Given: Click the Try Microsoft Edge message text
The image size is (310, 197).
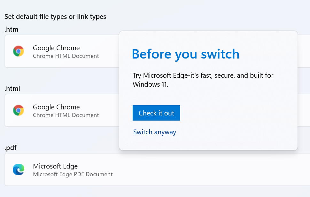Looking at the screenshot, I should point(203,80).
